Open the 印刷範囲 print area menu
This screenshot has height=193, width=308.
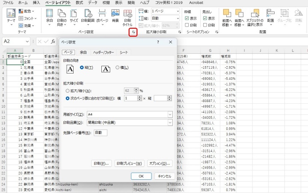pos(88,17)
